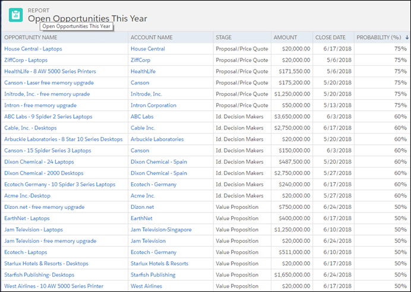The height and width of the screenshot is (292, 411).
Task: Open Jam Television-Singapore account link
Action: [161, 230]
